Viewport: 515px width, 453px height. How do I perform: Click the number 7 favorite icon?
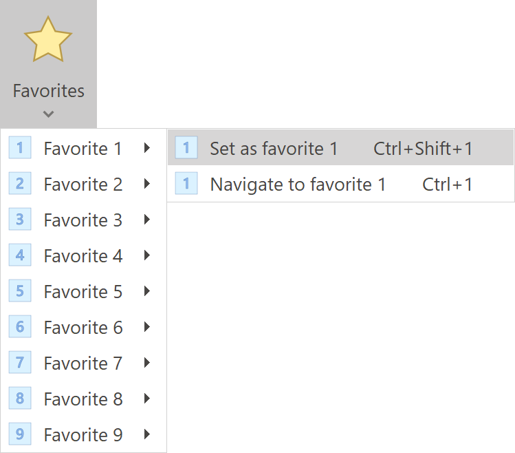tap(20, 363)
